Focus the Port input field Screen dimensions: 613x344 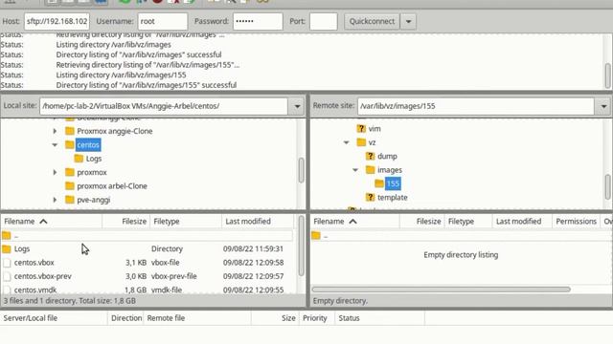[324, 21]
